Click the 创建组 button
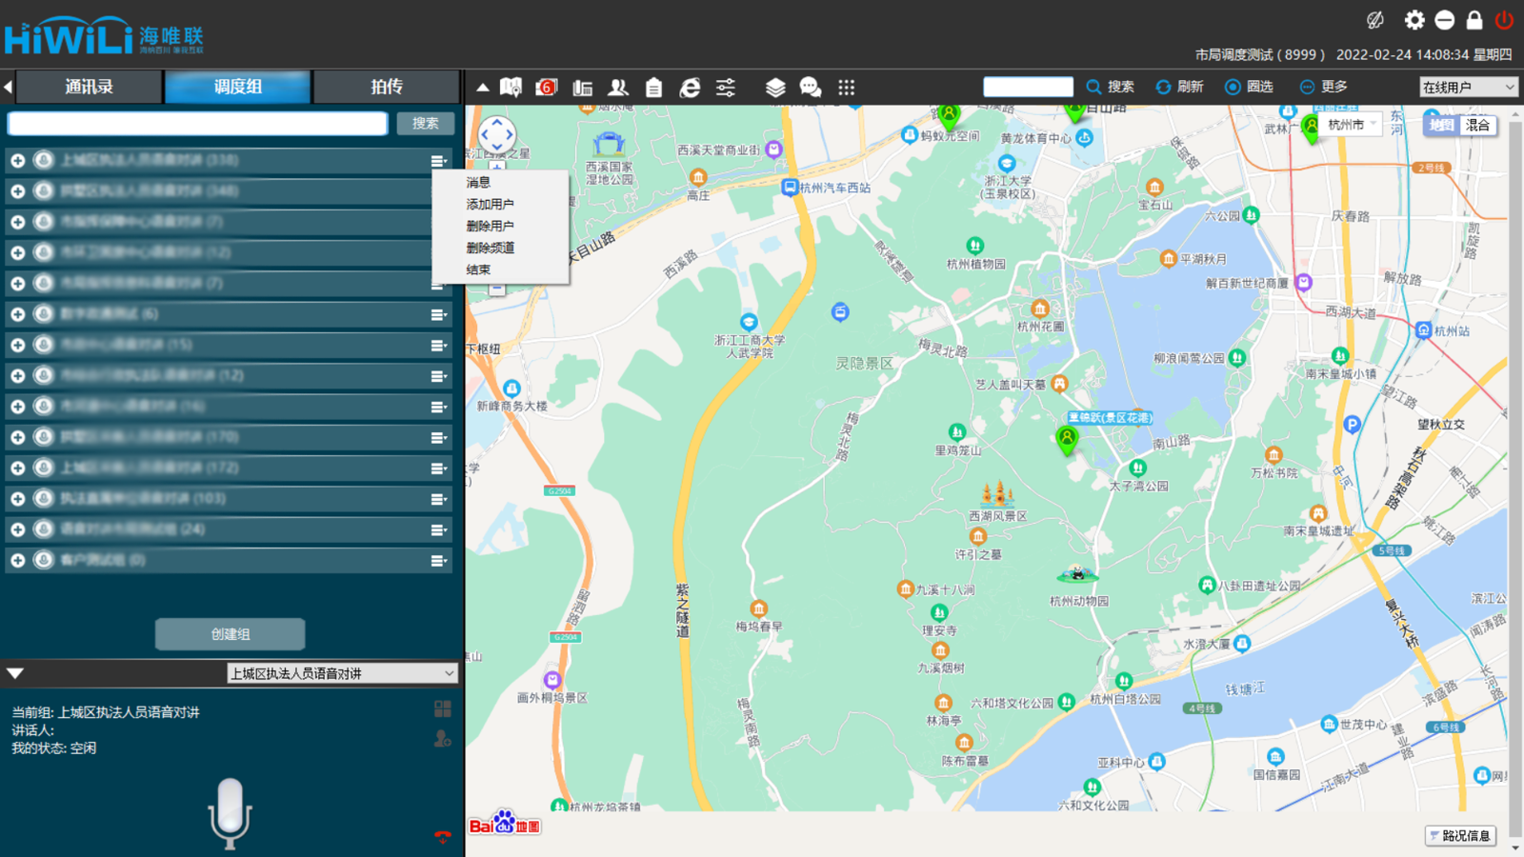 point(230,634)
